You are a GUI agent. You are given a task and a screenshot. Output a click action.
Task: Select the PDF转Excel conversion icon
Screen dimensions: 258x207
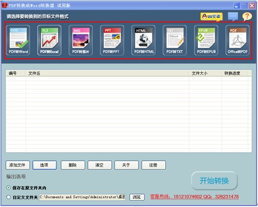tap(49, 40)
